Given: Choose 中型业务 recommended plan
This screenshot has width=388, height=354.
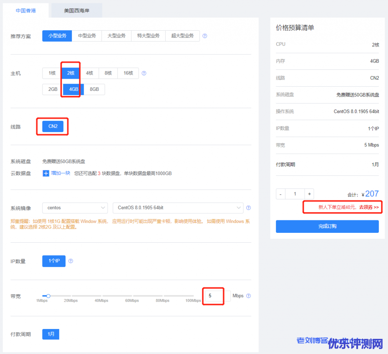Looking at the screenshot, I should (x=87, y=36).
